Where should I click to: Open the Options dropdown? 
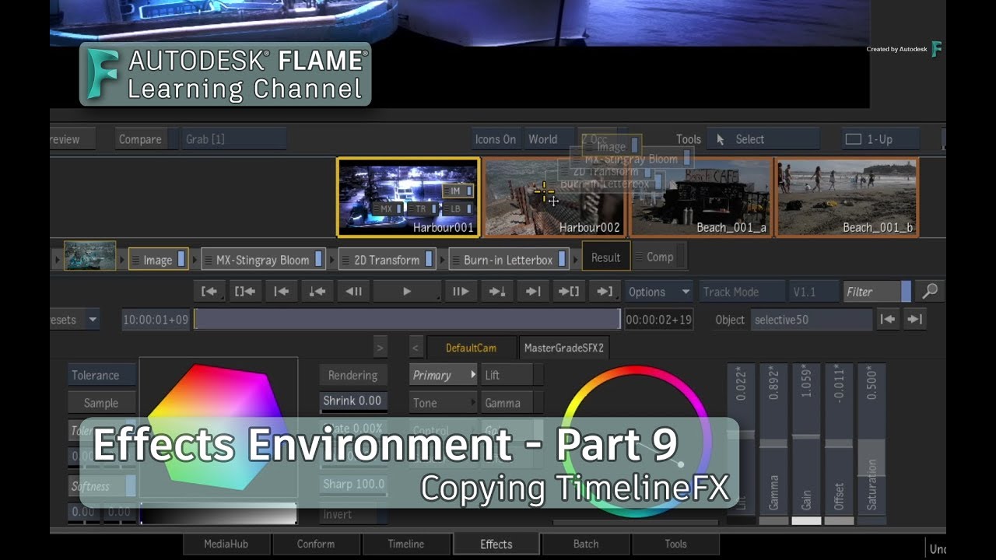[658, 292]
